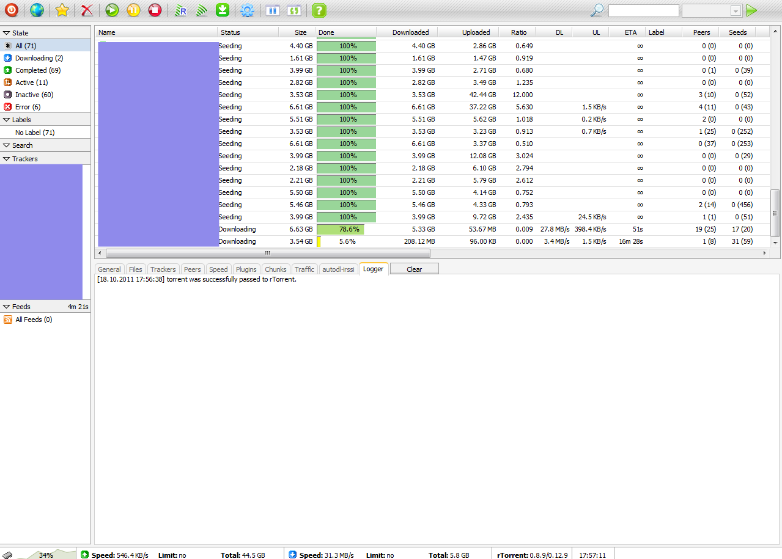Click the Clear log button
The image size is (782, 559).
tap(415, 269)
